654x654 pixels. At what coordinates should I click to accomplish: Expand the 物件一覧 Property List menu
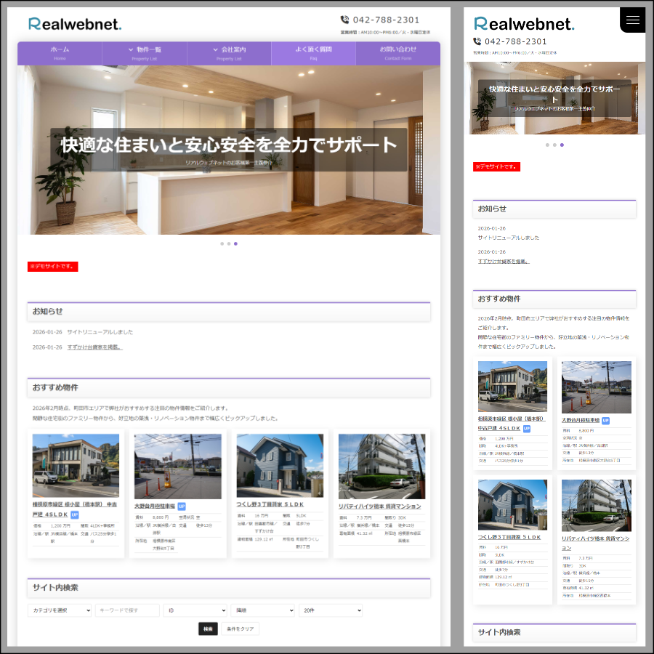pyautogui.click(x=145, y=53)
